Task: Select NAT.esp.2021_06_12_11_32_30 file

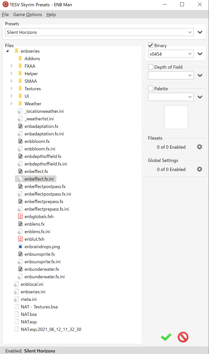Action: (x=51, y=329)
